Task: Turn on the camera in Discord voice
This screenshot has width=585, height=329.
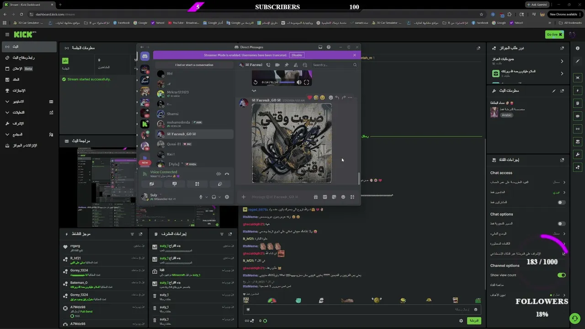Action: 152,184
